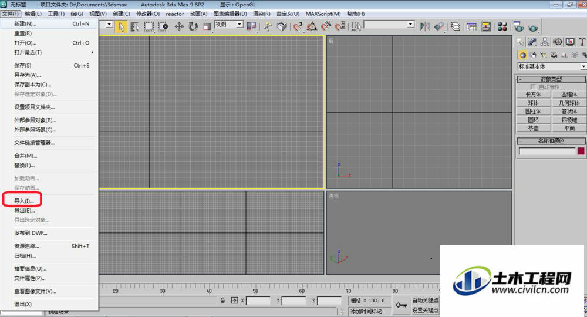Toggle Spinner Snap
This screenshot has height=317, width=587.
coord(340,26)
